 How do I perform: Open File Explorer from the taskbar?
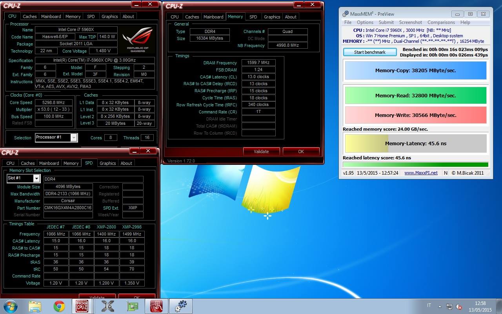(35, 306)
